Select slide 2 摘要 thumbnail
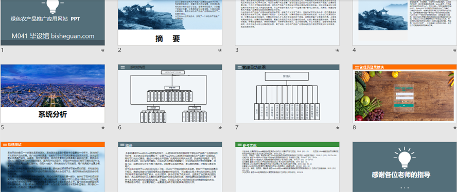457x192 pixels. [170, 23]
